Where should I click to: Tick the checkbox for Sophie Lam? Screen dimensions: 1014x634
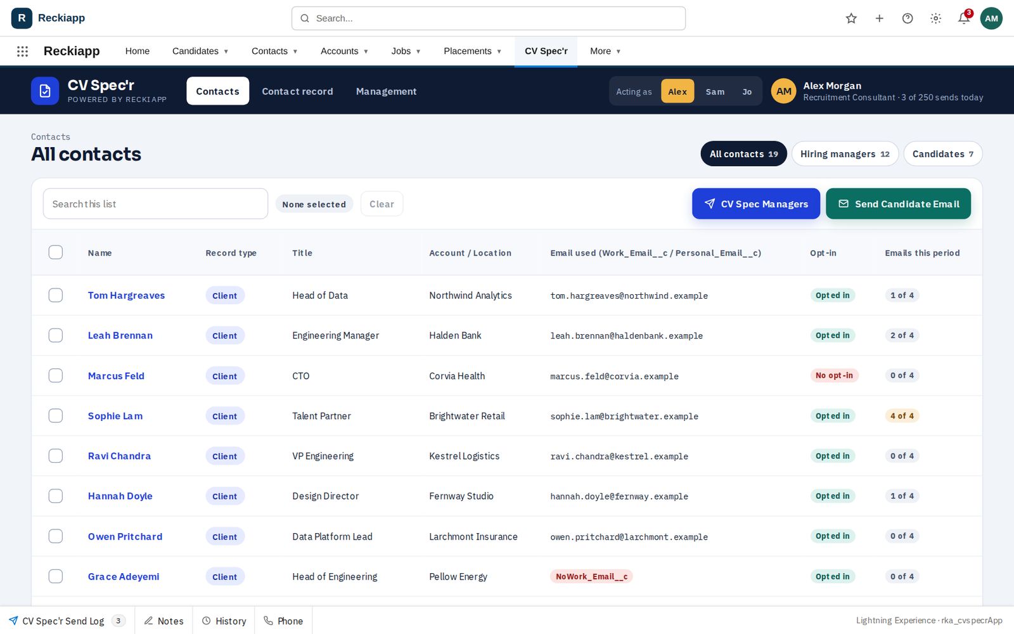coord(56,415)
